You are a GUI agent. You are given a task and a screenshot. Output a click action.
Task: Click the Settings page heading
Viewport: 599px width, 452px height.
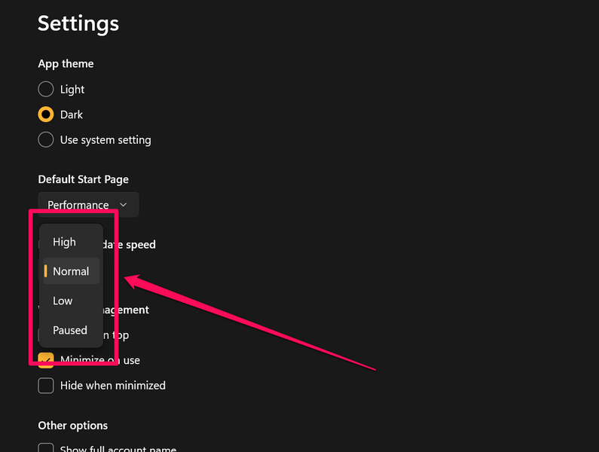click(78, 23)
